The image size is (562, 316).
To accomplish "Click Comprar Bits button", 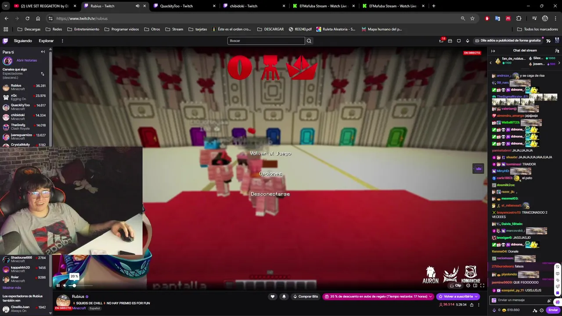I will point(306,296).
